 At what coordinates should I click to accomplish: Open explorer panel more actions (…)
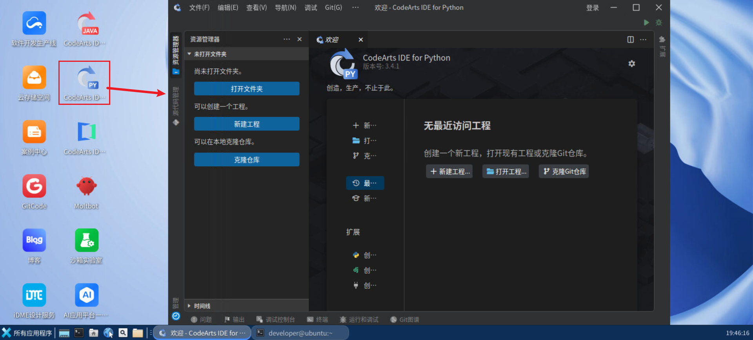pyautogui.click(x=287, y=39)
